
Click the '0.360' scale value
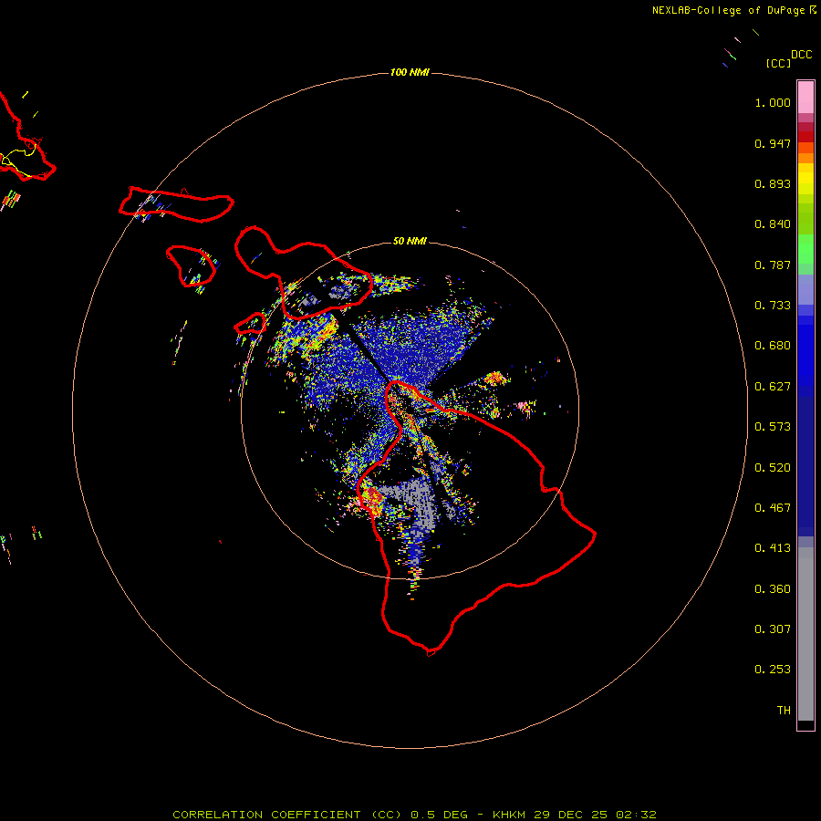pos(773,589)
